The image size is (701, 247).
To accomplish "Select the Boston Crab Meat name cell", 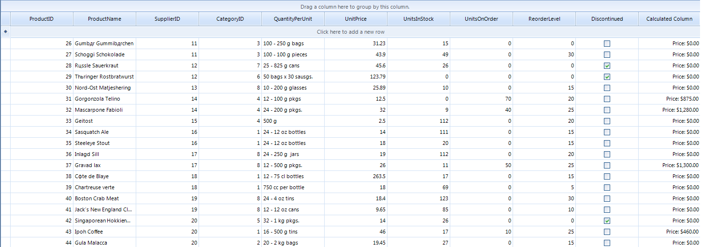I will (x=104, y=198).
